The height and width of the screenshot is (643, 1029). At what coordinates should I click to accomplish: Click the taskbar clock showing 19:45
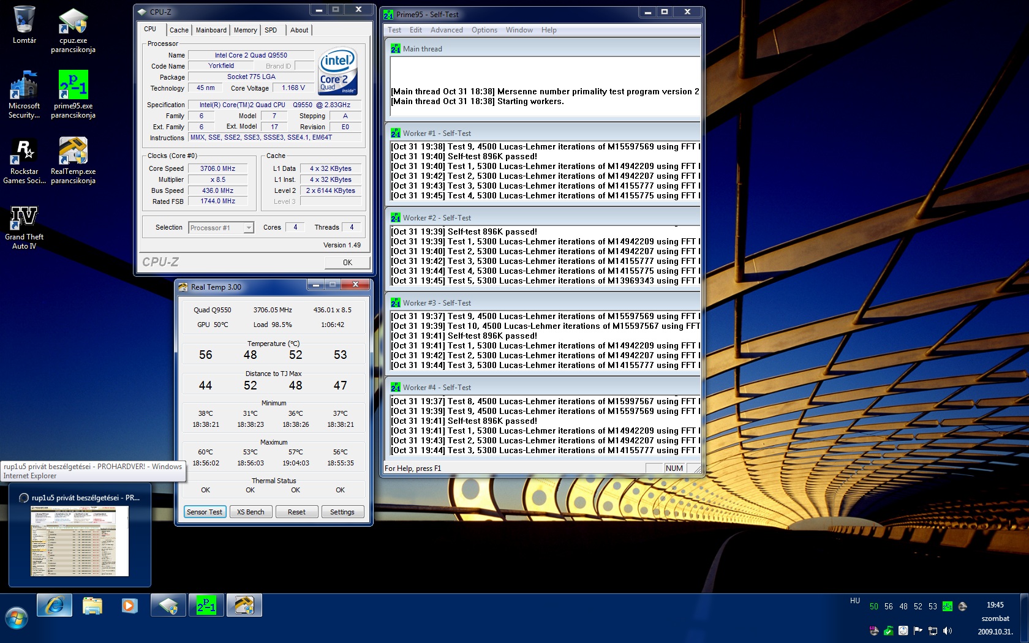(x=995, y=605)
